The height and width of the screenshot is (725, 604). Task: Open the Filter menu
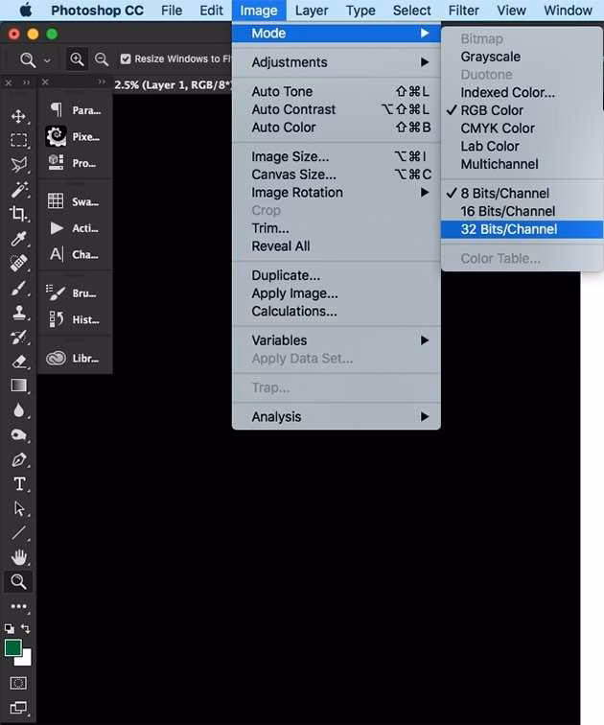(463, 11)
